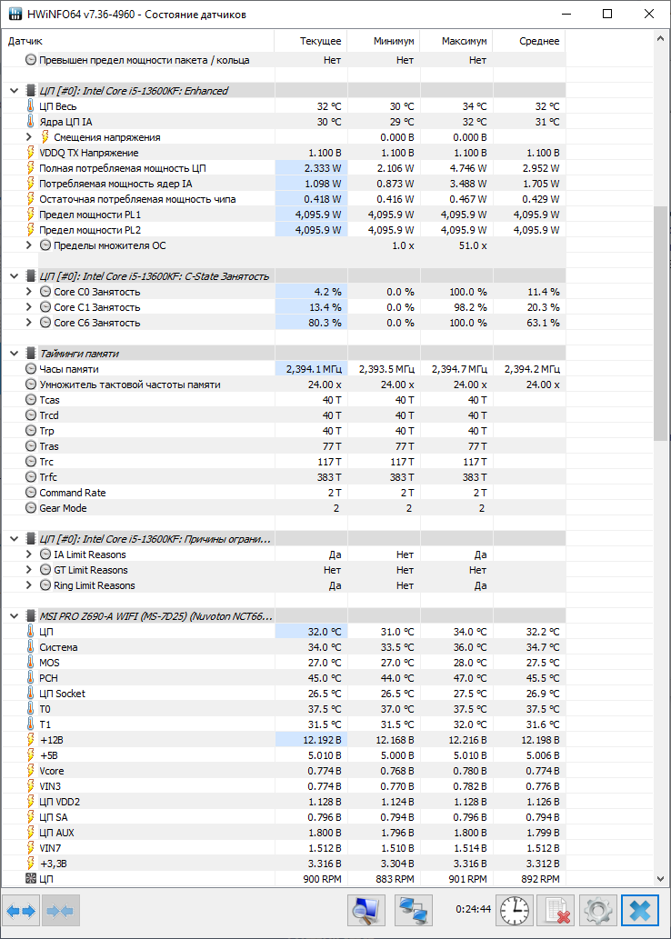Click lightning icon beside Предел мощности PL1
This screenshot has height=939, width=671.
point(31,215)
